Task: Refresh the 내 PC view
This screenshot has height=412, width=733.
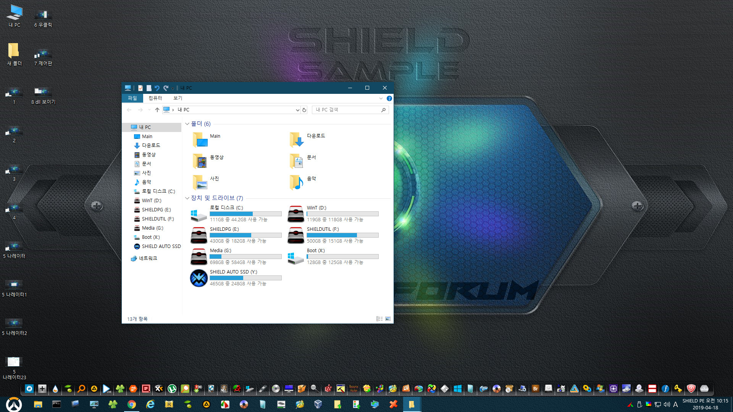Action: (x=304, y=110)
